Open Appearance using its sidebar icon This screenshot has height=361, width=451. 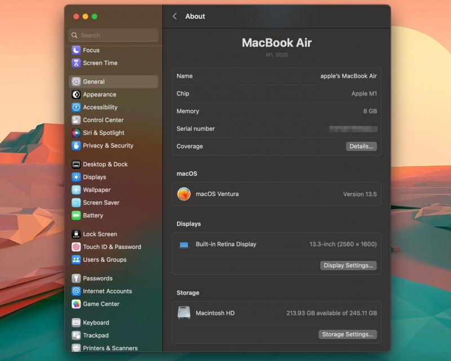pyautogui.click(x=76, y=95)
